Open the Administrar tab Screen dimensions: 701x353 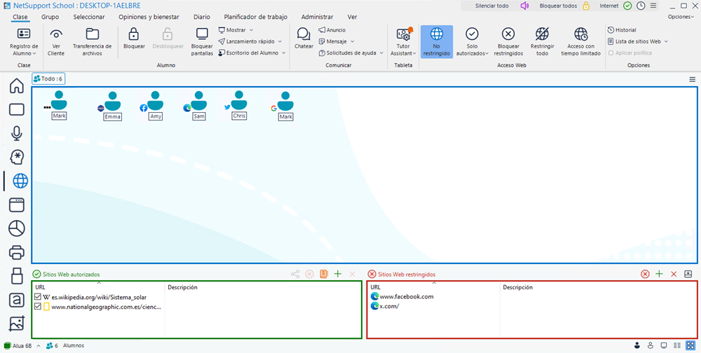click(317, 17)
